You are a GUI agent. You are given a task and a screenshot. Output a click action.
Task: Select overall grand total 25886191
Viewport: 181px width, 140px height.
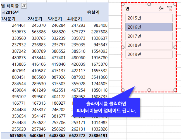coord(98,136)
